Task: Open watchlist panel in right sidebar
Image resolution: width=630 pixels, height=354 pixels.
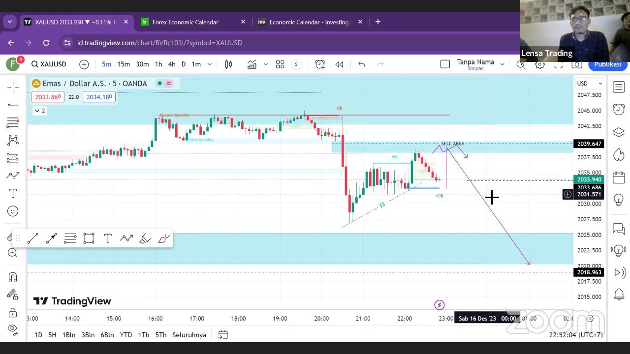Action: (619, 88)
